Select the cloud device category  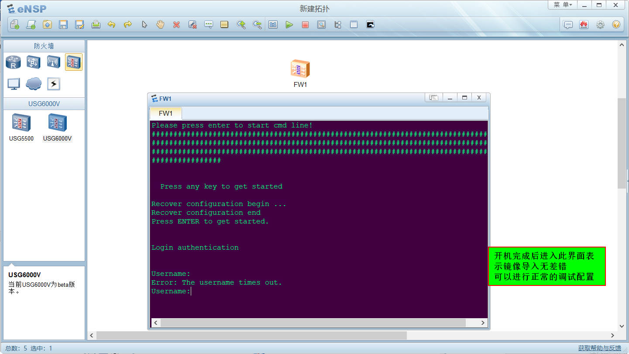(x=34, y=83)
